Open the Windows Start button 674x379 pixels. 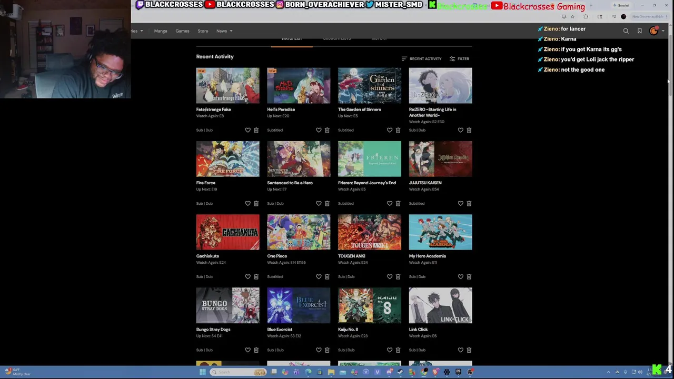(203, 372)
